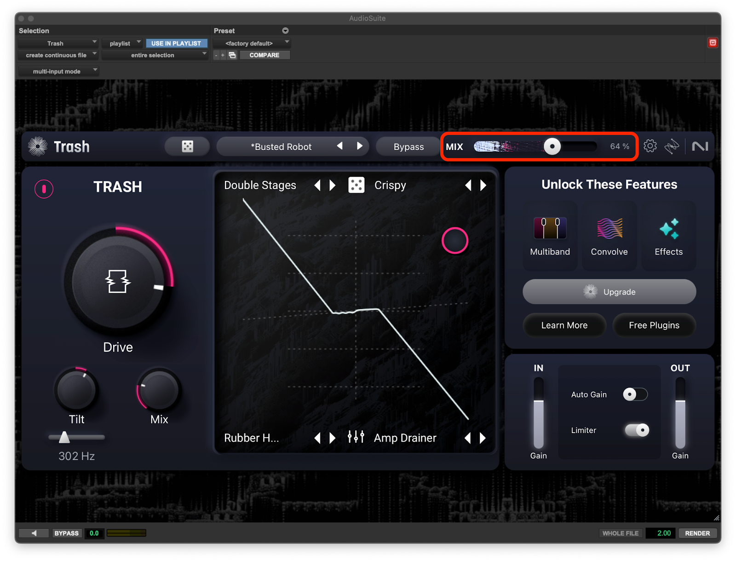The height and width of the screenshot is (561, 736).
Task: Click the dice icon next to Crispy
Action: click(356, 185)
